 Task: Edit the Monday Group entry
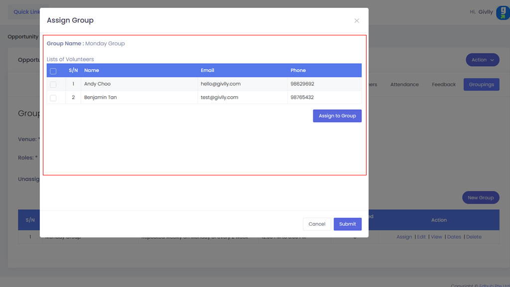coord(421,237)
